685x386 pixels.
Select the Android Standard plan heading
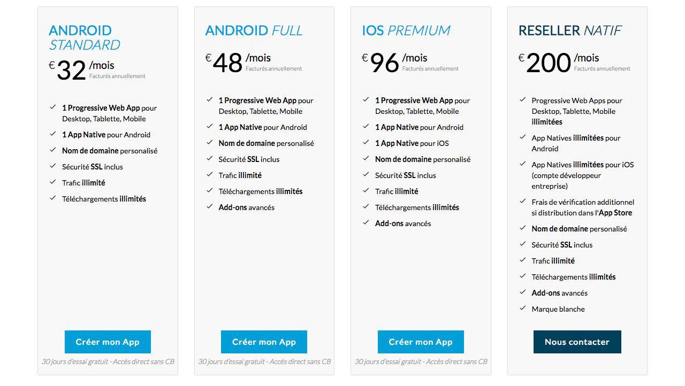(x=84, y=37)
